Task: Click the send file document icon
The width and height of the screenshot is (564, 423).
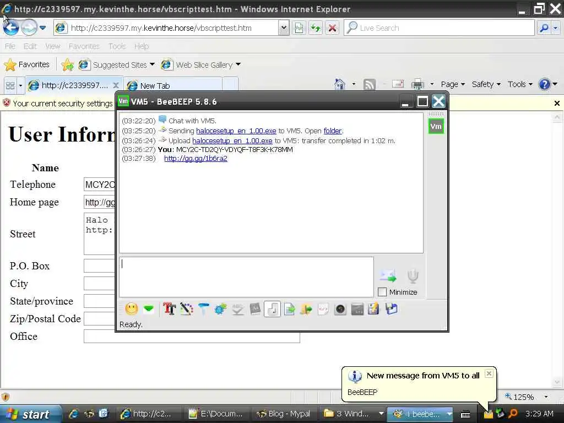Action: point(289,309)
